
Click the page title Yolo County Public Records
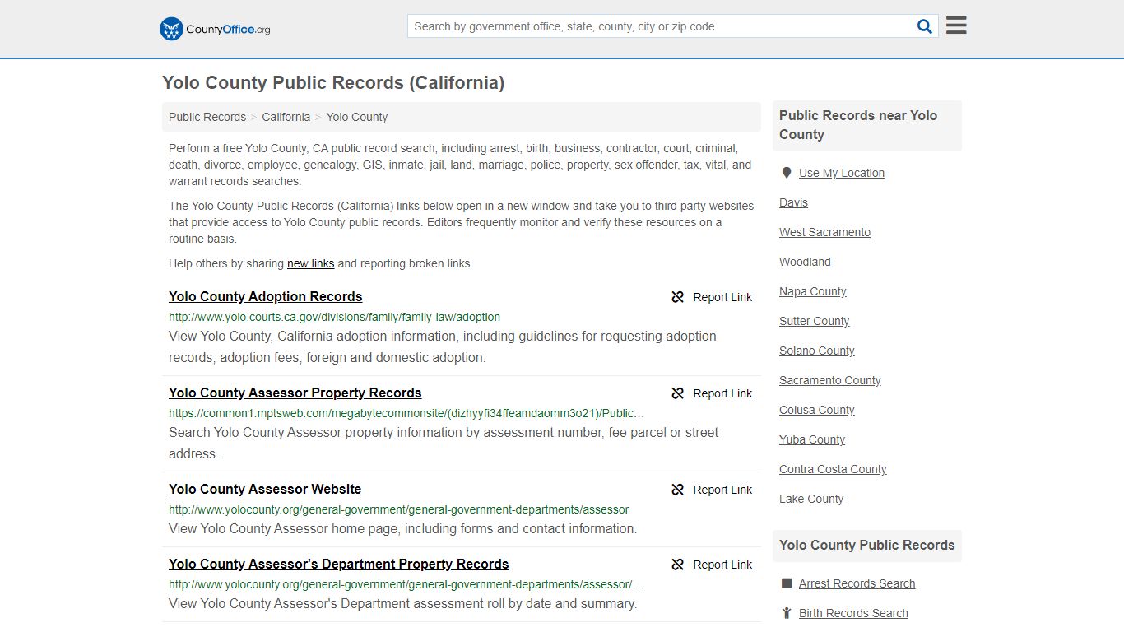pyautogui.click(x=333, y=82)
